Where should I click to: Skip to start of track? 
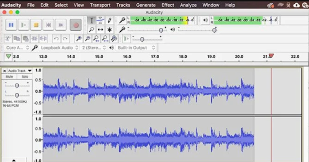coord(48,25)
